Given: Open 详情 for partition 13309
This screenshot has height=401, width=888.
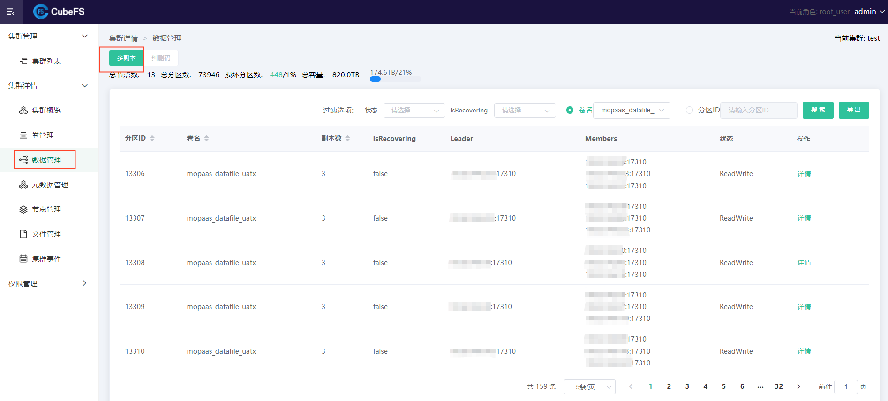Looking at the screenshot, I should (804, 307).
